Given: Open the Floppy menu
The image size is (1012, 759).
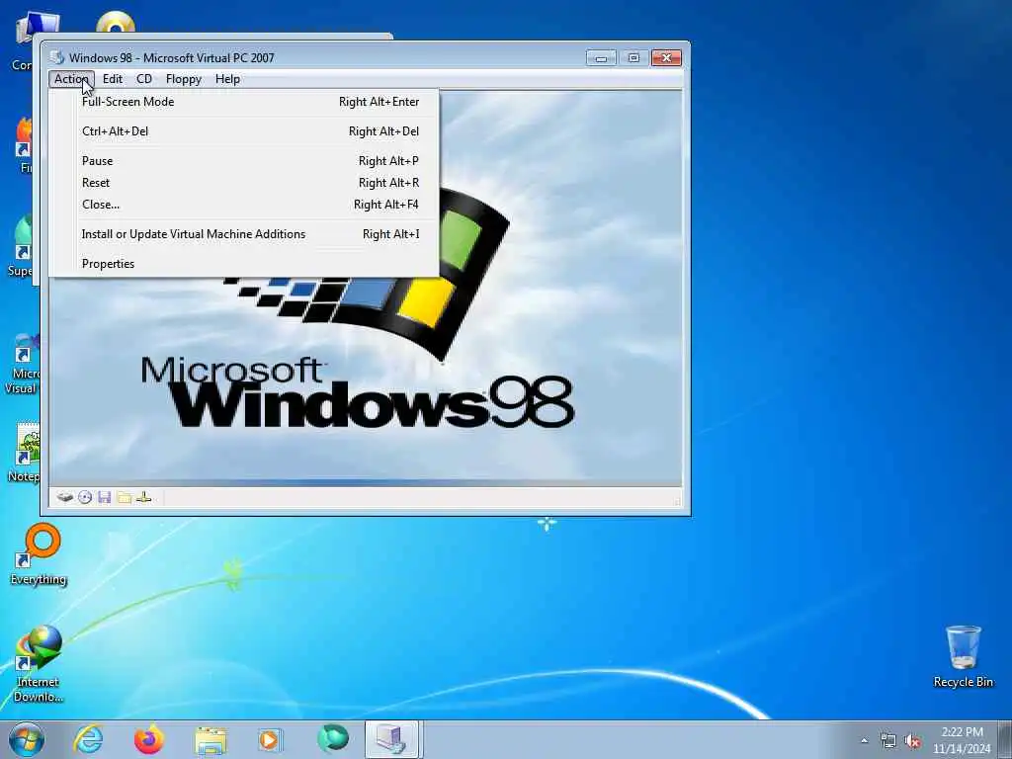Looking at the screenshot, I should [183, 79].
